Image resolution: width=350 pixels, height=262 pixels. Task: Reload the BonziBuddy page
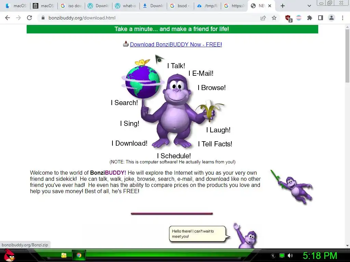(29, 18)
